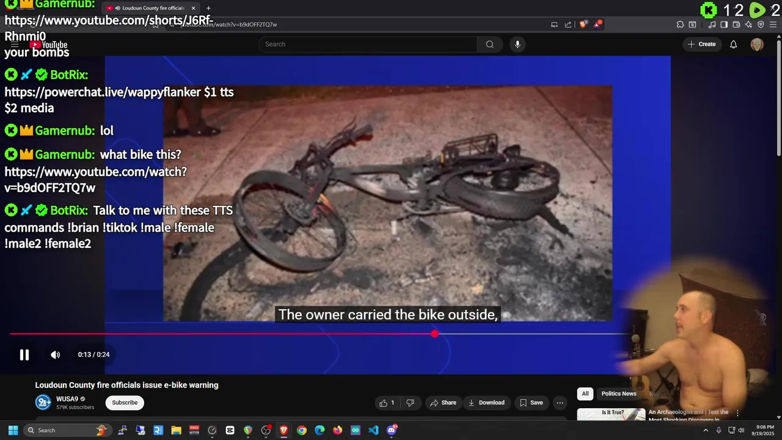Share the video
Screen dimensions: 782x440
click(x=443, y=403)
